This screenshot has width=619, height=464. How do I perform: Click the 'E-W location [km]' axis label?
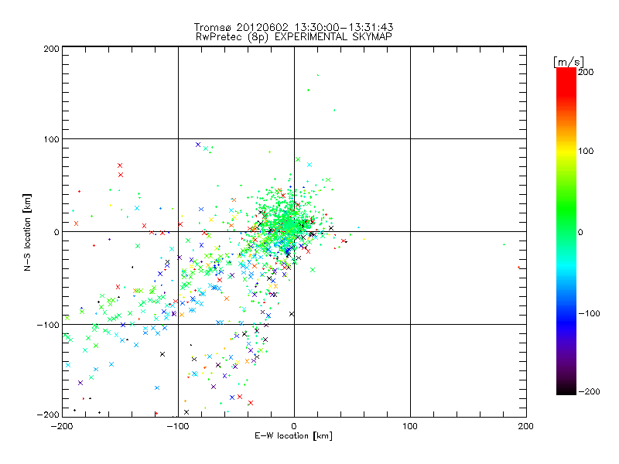293,436
